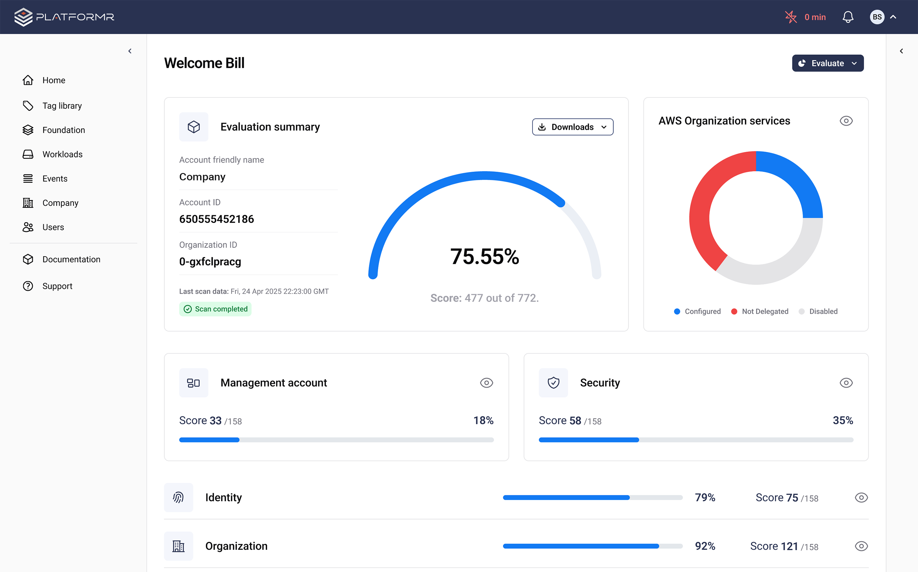Toggle Management account visibility eye
Screen dimensions: 918x572
486,383
